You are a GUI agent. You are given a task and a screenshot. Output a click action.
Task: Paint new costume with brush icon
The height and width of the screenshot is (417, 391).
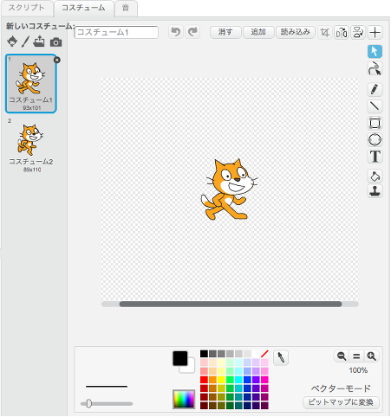coord(25,42)
